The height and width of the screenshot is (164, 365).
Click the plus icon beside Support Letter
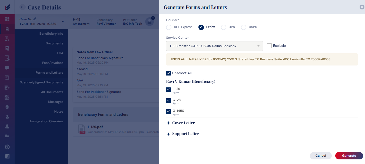pyautogui.click(x=168, y=134)
